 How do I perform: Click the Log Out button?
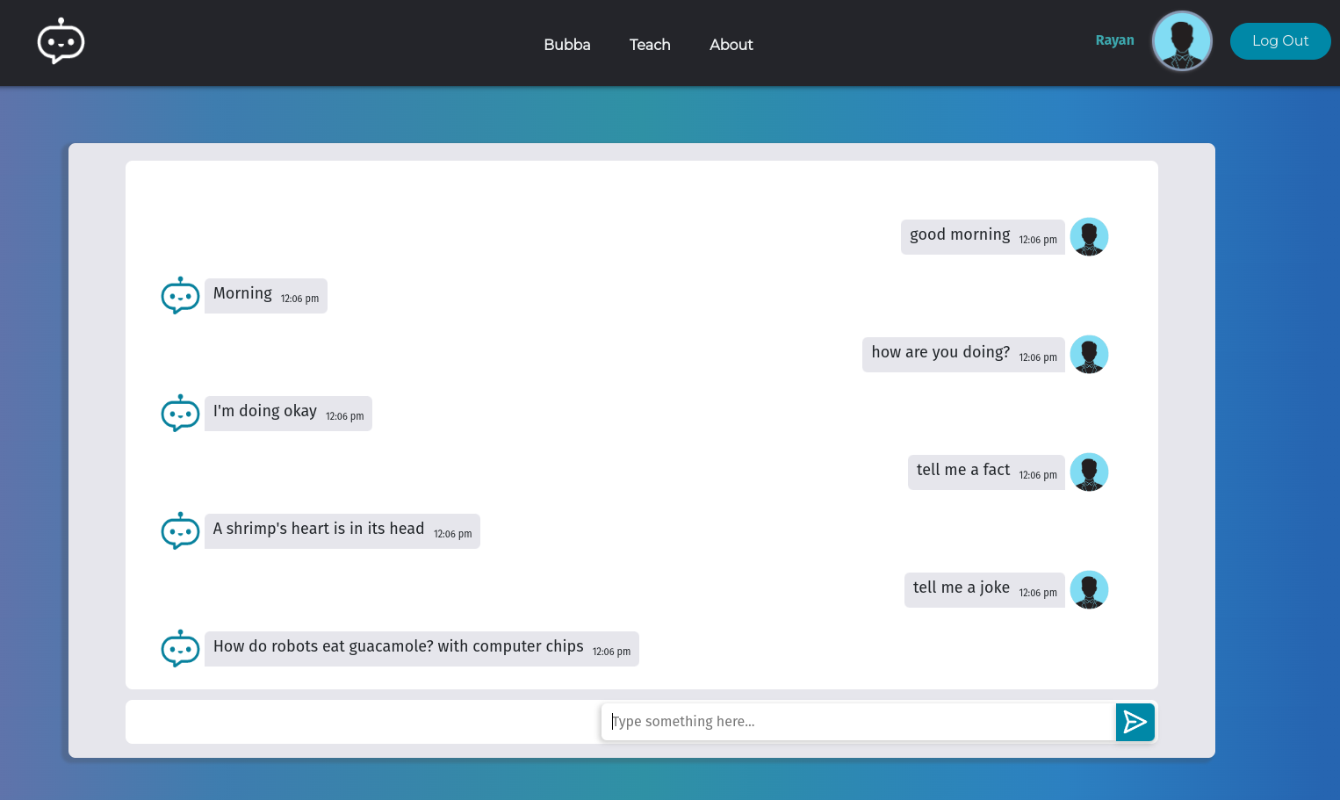pos(1279,40)
